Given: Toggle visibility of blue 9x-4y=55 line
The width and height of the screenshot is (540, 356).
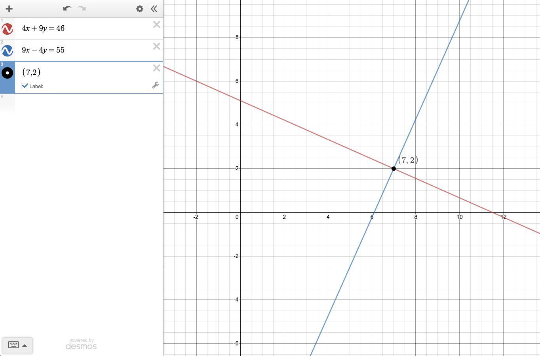Looking at the screenshot, I should click(x=7, y=51).
